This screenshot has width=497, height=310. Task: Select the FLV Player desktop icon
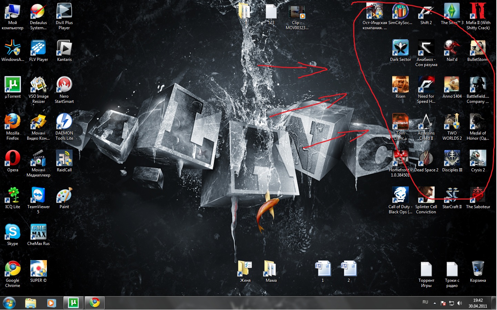click(38, 51)
